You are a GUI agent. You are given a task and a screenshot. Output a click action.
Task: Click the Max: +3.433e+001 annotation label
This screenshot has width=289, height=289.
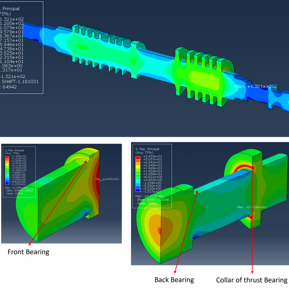point(252,207)
